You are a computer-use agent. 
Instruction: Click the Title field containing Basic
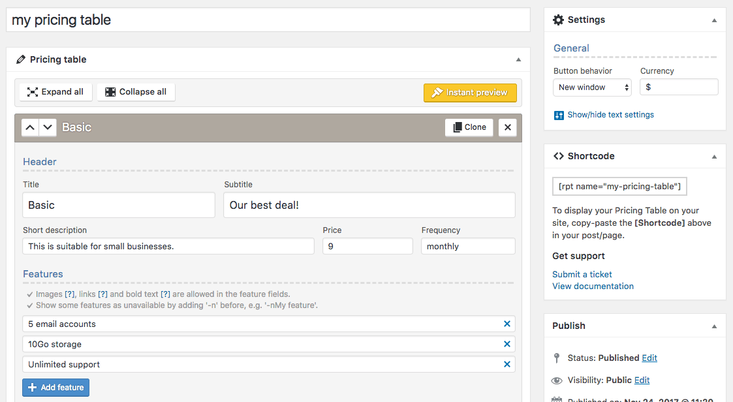coord(119,205)
